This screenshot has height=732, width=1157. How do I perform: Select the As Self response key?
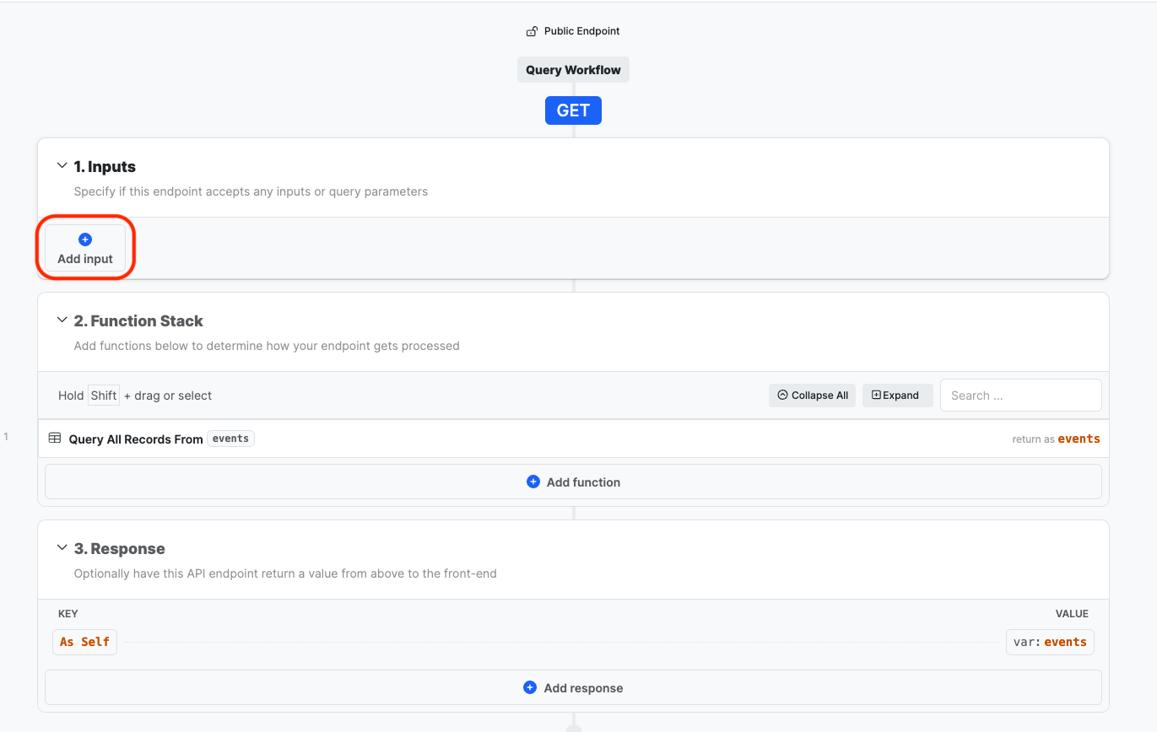(85, 642)
